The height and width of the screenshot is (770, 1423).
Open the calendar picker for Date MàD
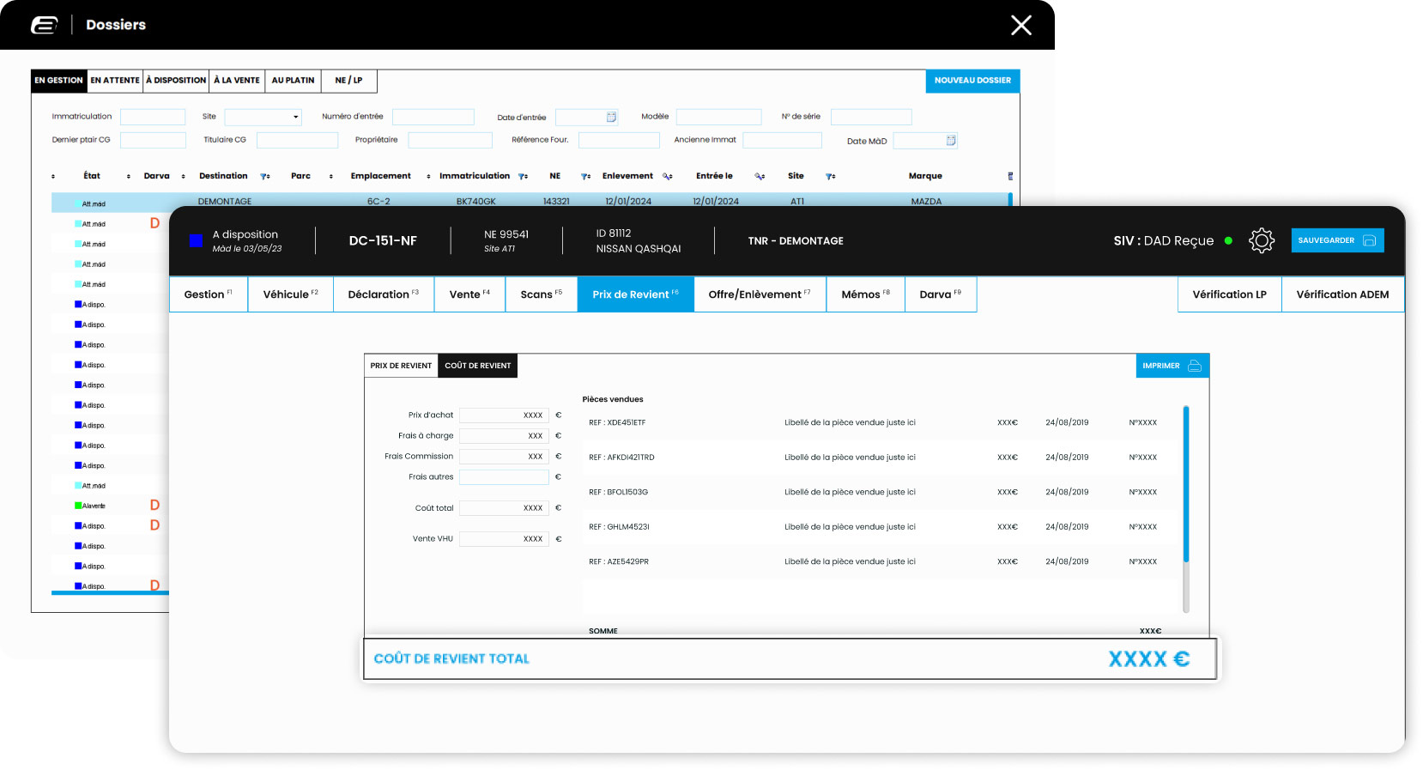coord(951,140)
